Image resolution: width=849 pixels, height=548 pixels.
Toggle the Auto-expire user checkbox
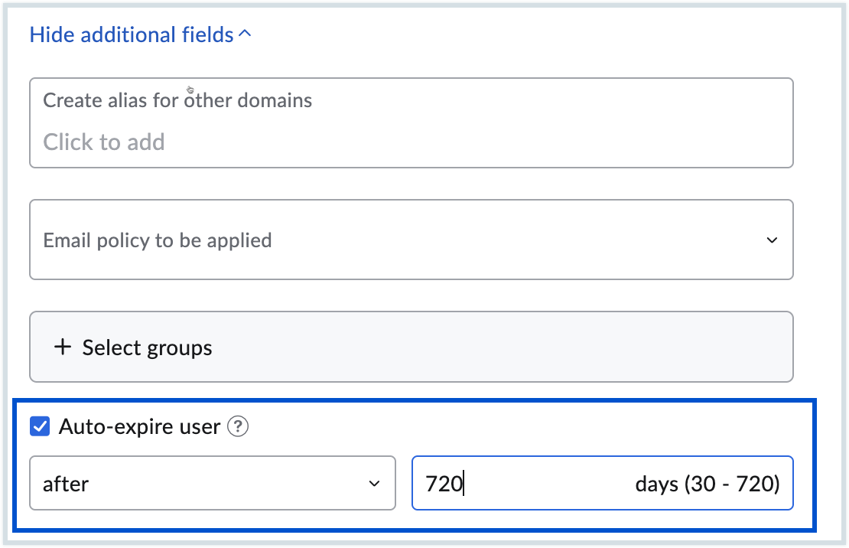[x=39, y=426]
